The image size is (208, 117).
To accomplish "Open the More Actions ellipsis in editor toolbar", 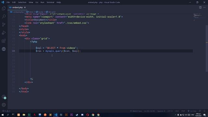I will (204, 7).
